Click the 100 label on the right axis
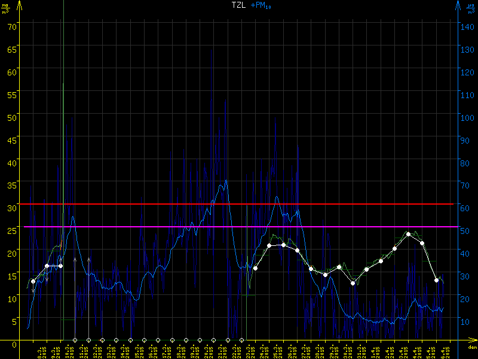 tap(465, 117)
